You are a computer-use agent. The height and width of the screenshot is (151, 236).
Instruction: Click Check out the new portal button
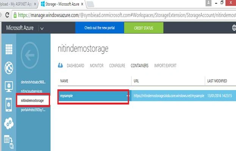click(x=100, y=28)
